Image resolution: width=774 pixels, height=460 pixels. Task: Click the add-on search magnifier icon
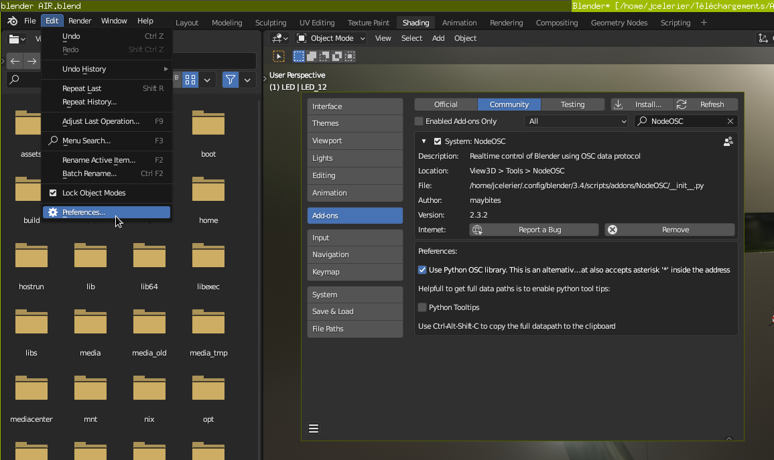[642, 121]
